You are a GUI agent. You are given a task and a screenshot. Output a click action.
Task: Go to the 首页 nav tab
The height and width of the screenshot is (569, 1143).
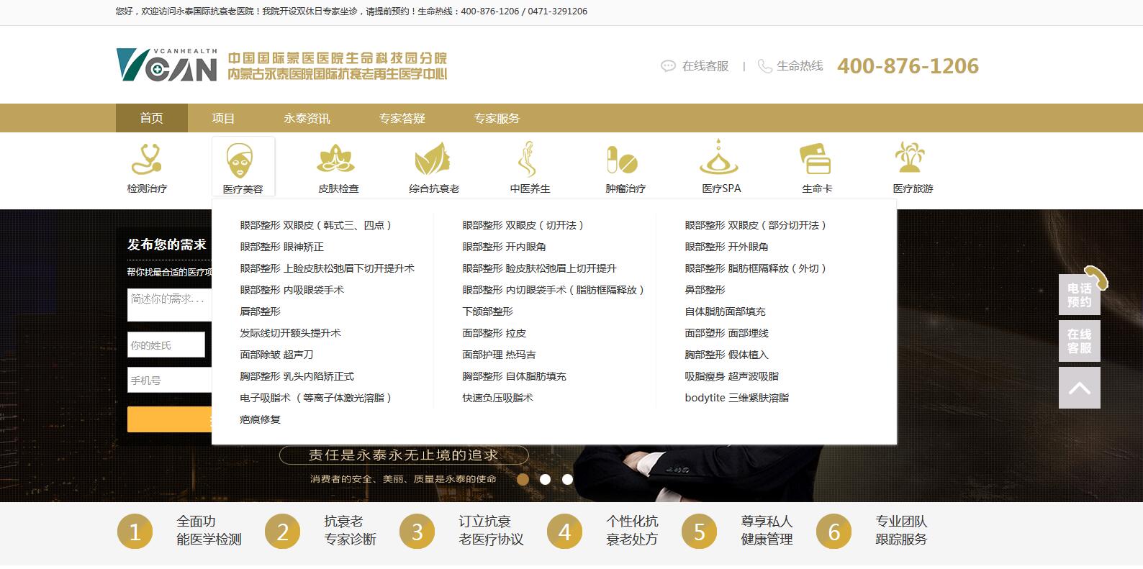tap(152, 118)
